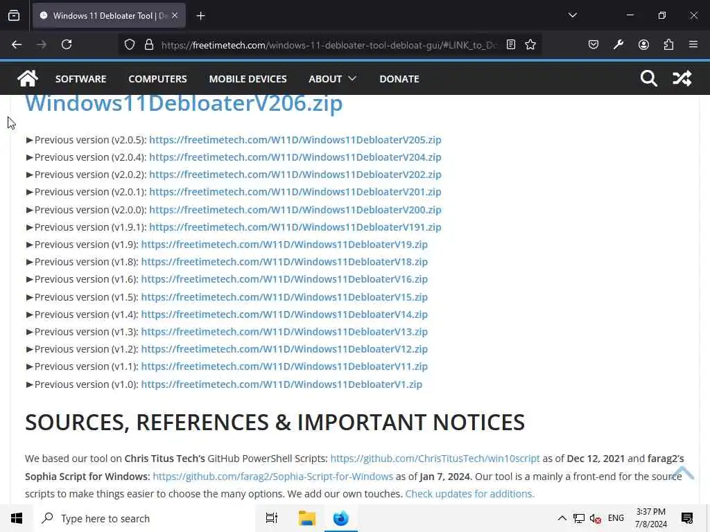The width and height of the screenshot is (710, 532).
Task: Reload the current page
Action: tap(67, 44)
